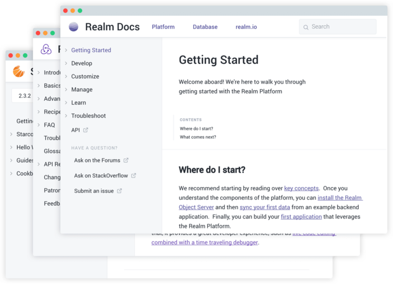Open the API sidebar link
Image resolution: width=393 pixels, height=284 pixels.
[x=75, y=130]
